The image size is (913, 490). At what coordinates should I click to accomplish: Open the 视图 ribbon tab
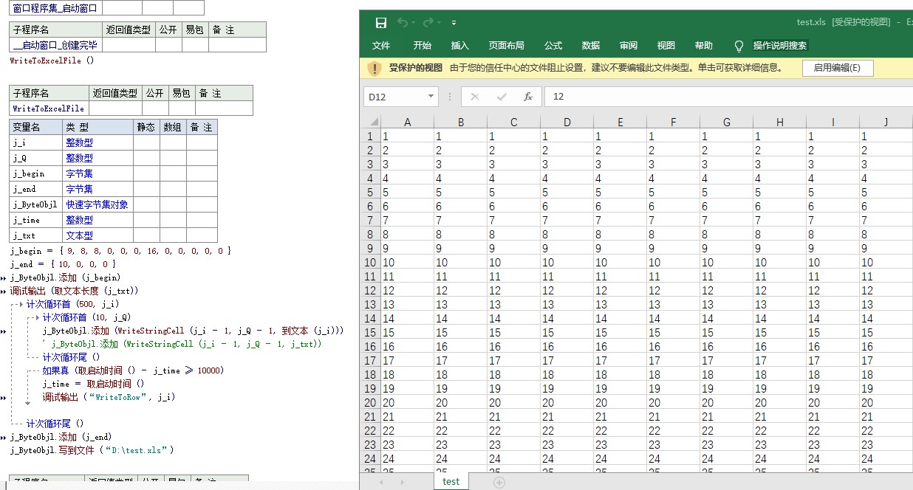(666, 46)
